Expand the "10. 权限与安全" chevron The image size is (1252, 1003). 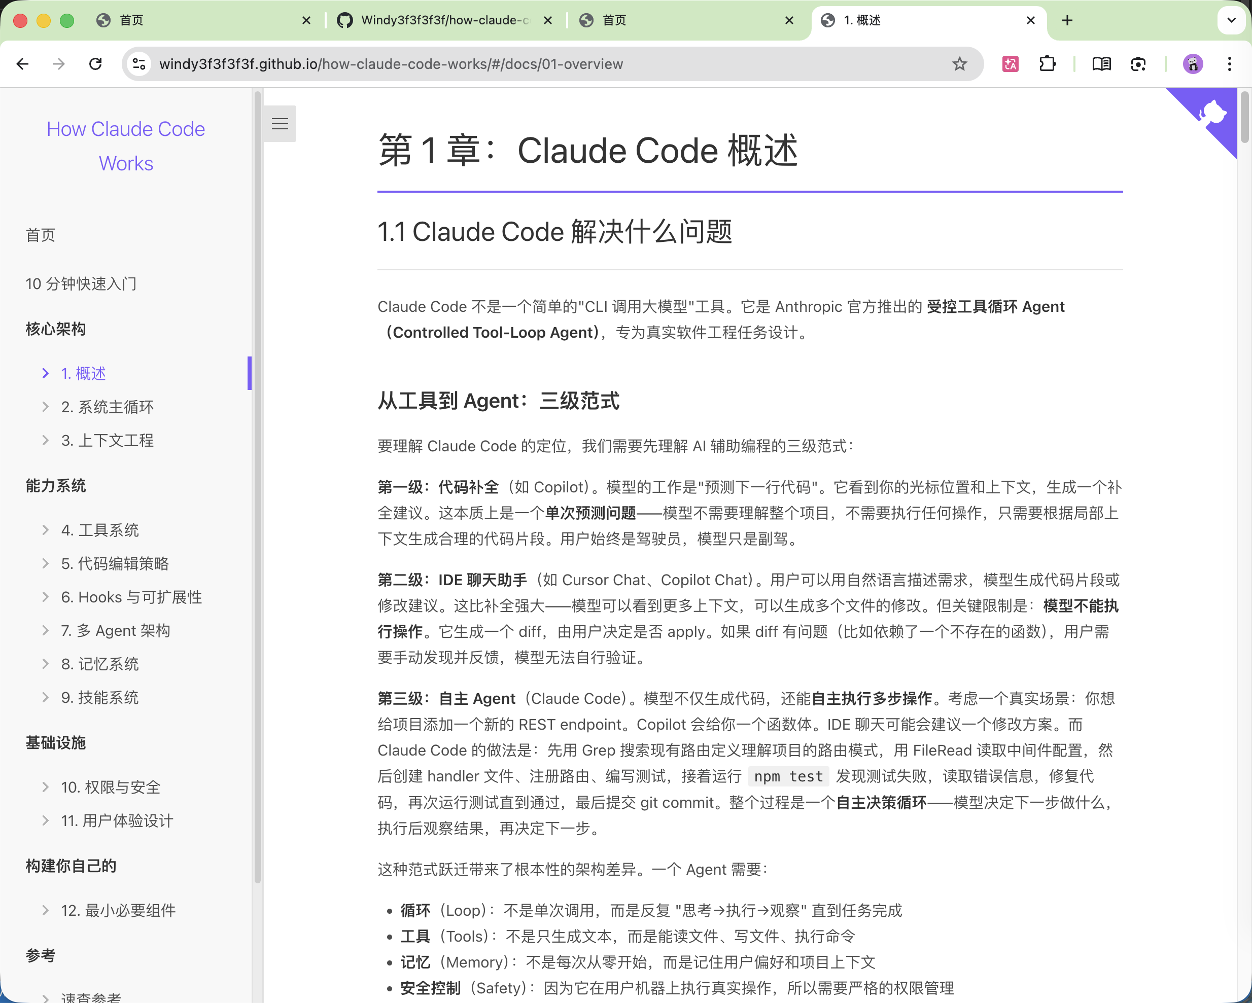click(x=46, y=787)
